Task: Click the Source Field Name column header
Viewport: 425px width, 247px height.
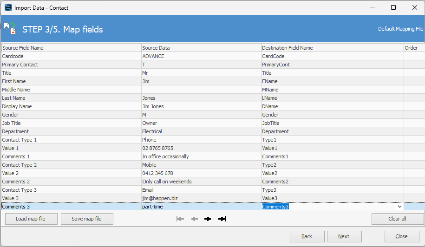Action: pyautogui.click(x=71, y=48)
